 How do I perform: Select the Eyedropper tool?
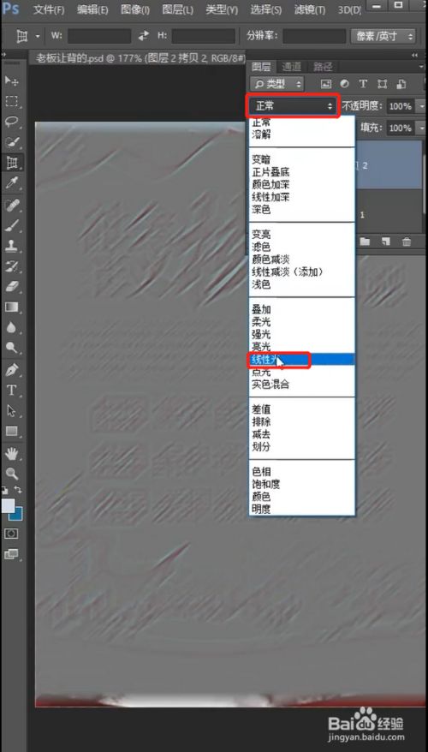[11, 182]
